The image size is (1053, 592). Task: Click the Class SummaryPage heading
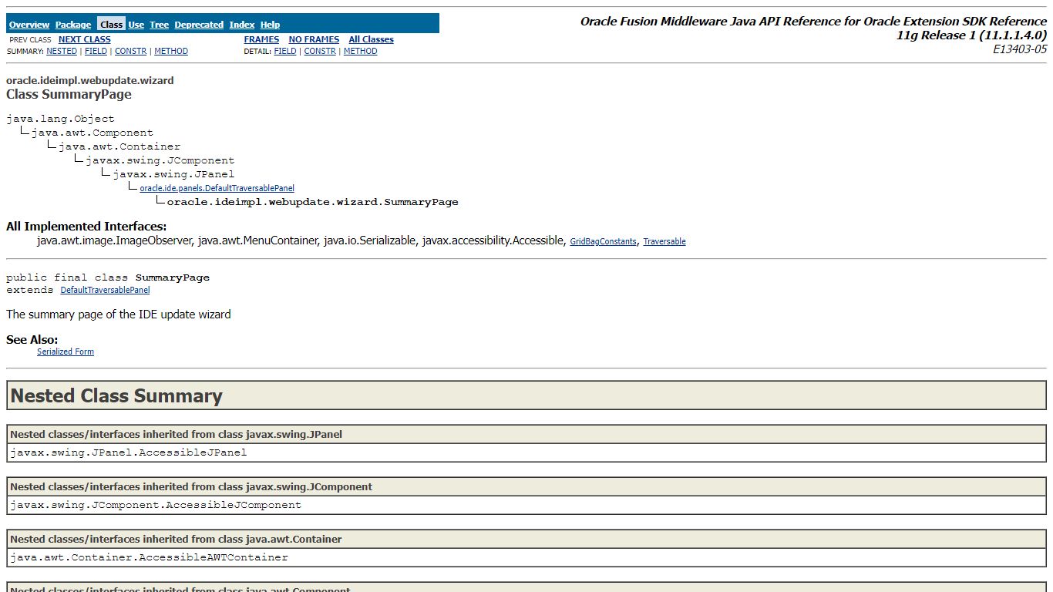pos(69,94)
